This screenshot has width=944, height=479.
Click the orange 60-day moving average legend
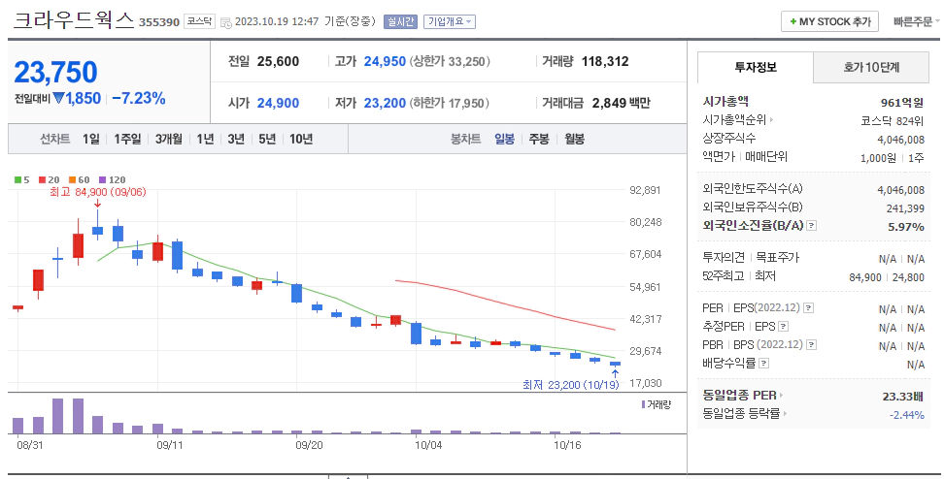(80, 179)
